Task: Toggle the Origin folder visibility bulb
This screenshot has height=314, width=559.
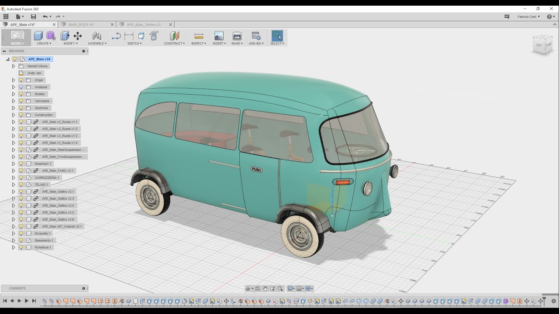Action: point(21,80)
